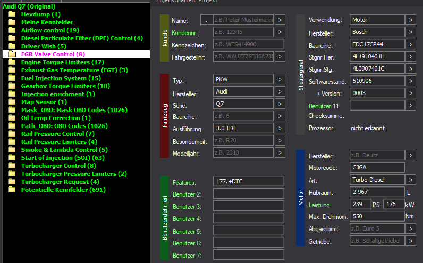Select Turbocharger Pressure Limiters (2)
423x263 pixels.
click(x=74, y=174)
